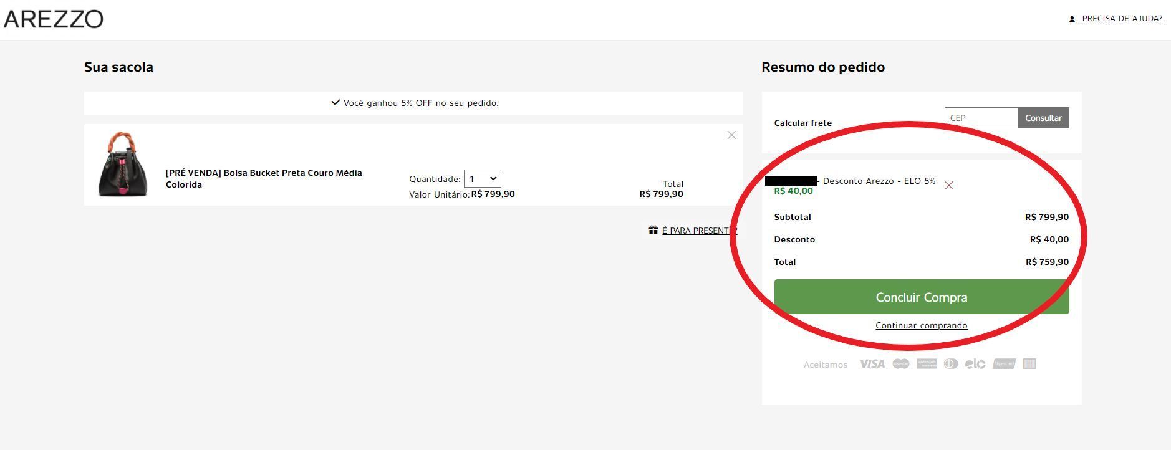Click the unit price R$ 799,90 beside Valor Unitário
Image resolution: width=1171 pixels, height=450 pixels.
[493, 194]
